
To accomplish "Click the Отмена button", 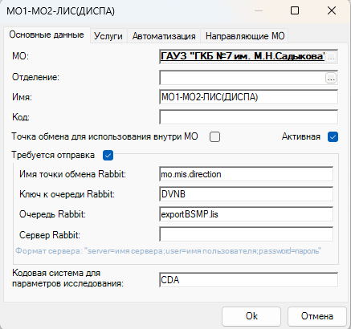I will click(x=317, y=316).
